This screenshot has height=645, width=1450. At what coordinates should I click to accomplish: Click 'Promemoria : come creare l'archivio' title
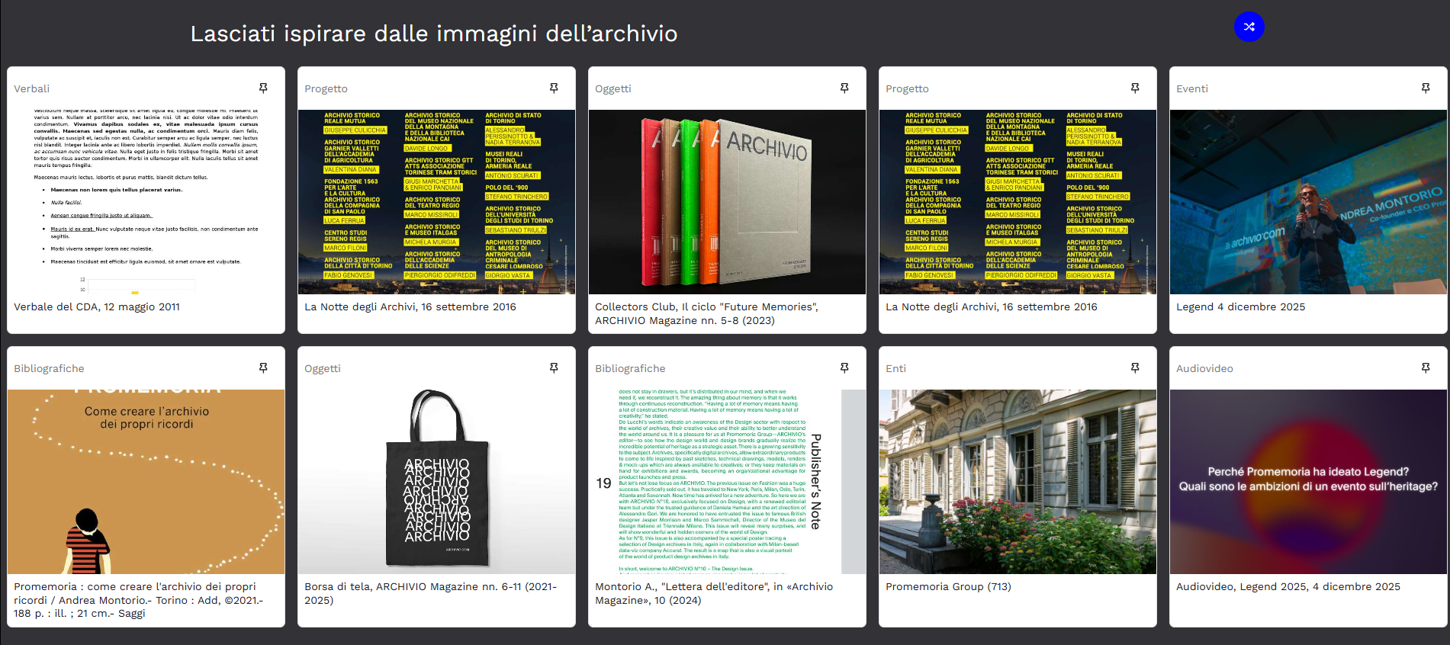coord(138,600)
